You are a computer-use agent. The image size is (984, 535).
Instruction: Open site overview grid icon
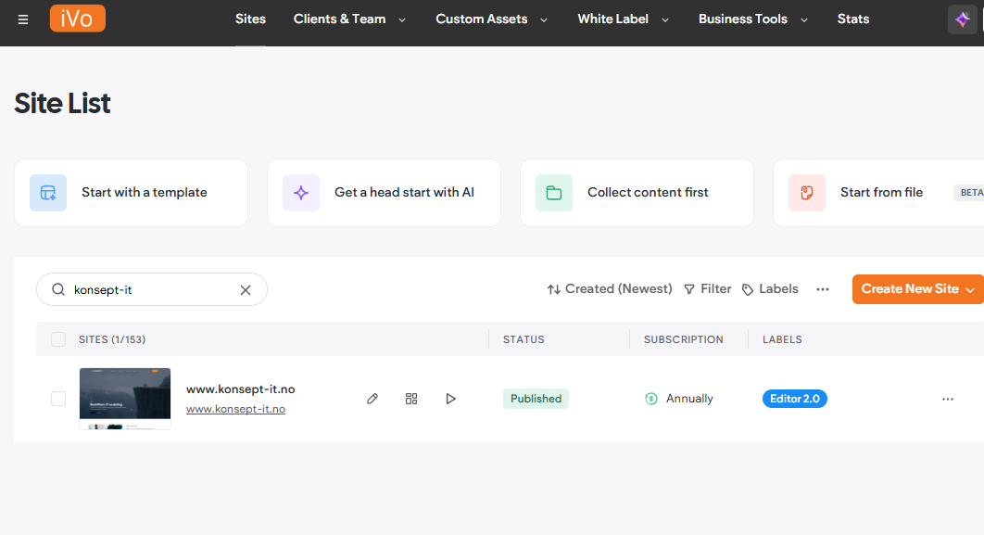411,399
